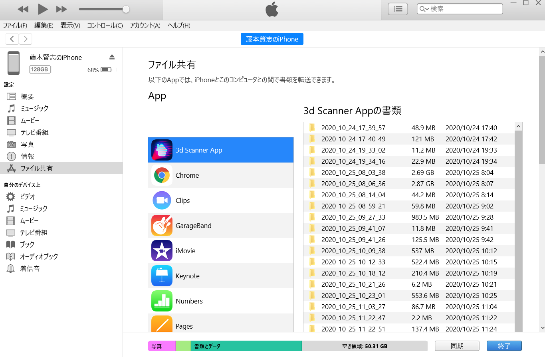Select Clips in the app list

[x=221, y=200]
